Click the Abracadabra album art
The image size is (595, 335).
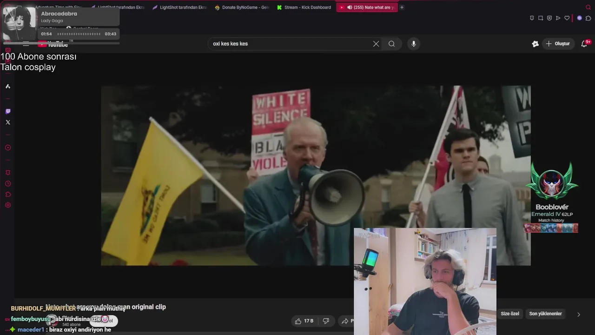(x=19, y=23)
